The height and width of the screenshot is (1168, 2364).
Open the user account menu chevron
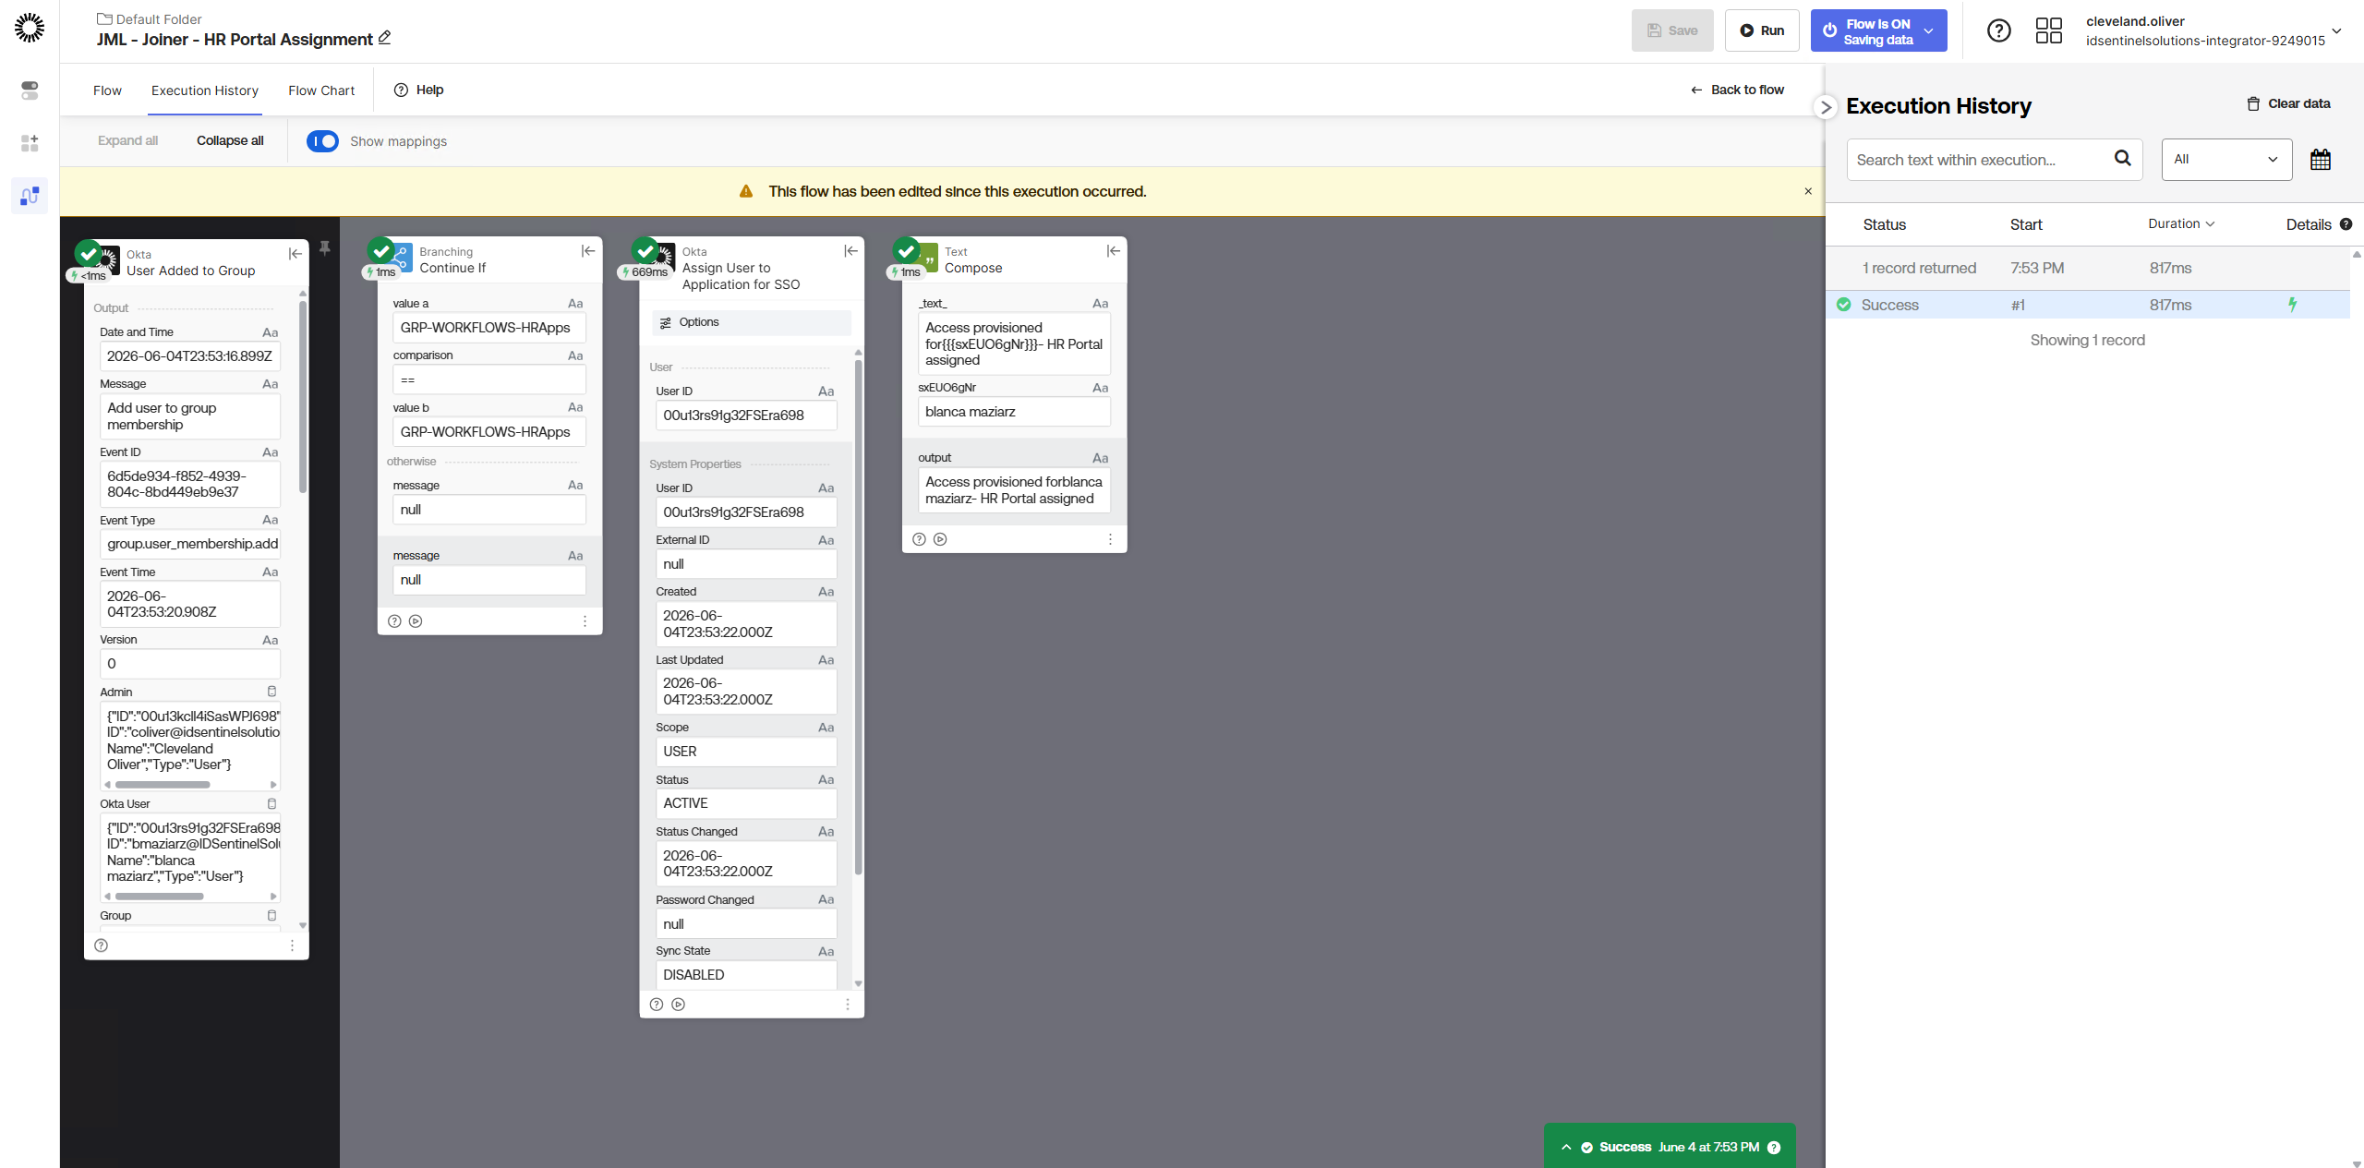click(x=2337, y=30)
